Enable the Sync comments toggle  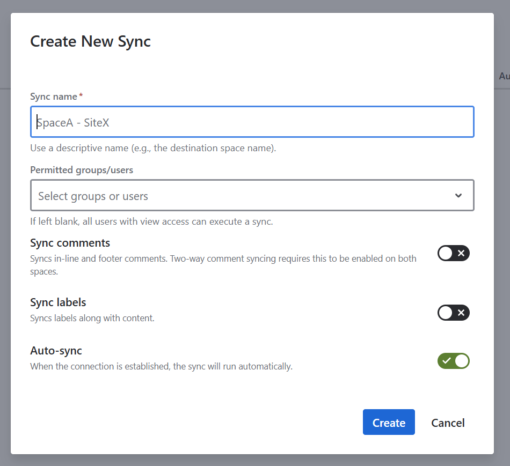point(453,253)
